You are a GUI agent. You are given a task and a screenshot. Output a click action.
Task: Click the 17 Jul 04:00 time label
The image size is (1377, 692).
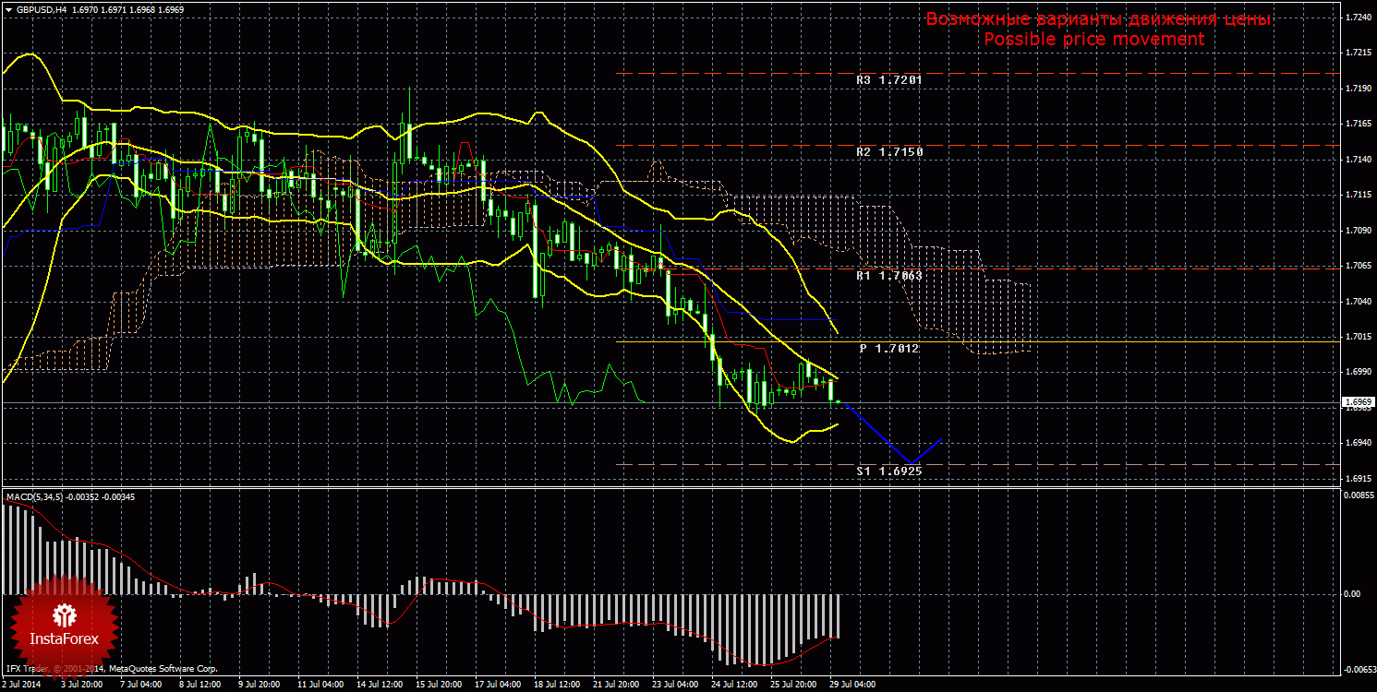[x=497, y=686]
